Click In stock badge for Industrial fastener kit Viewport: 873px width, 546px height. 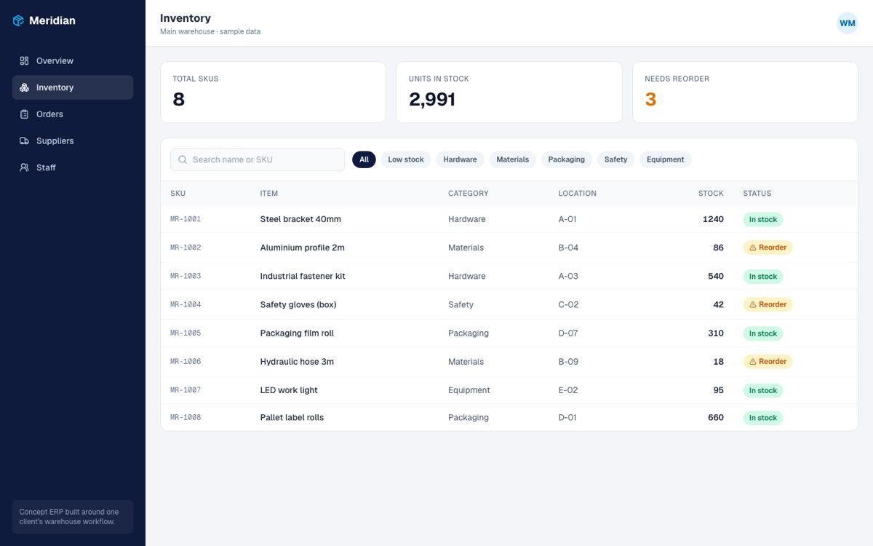[x=763, y=277]
